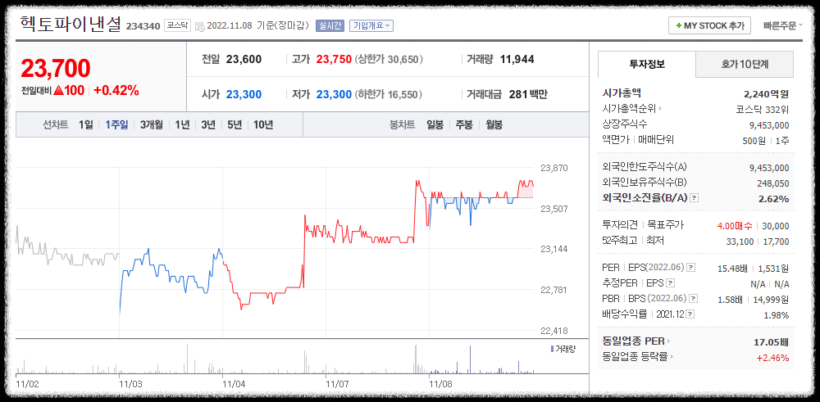Show help for PBR BPS(2022.06)
Viewport: 820px width, 402px height.
694,299
